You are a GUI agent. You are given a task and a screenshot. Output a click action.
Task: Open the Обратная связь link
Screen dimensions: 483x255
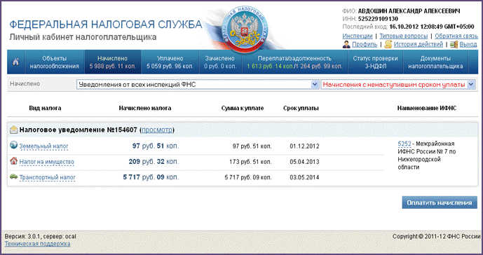click(456, 36)
